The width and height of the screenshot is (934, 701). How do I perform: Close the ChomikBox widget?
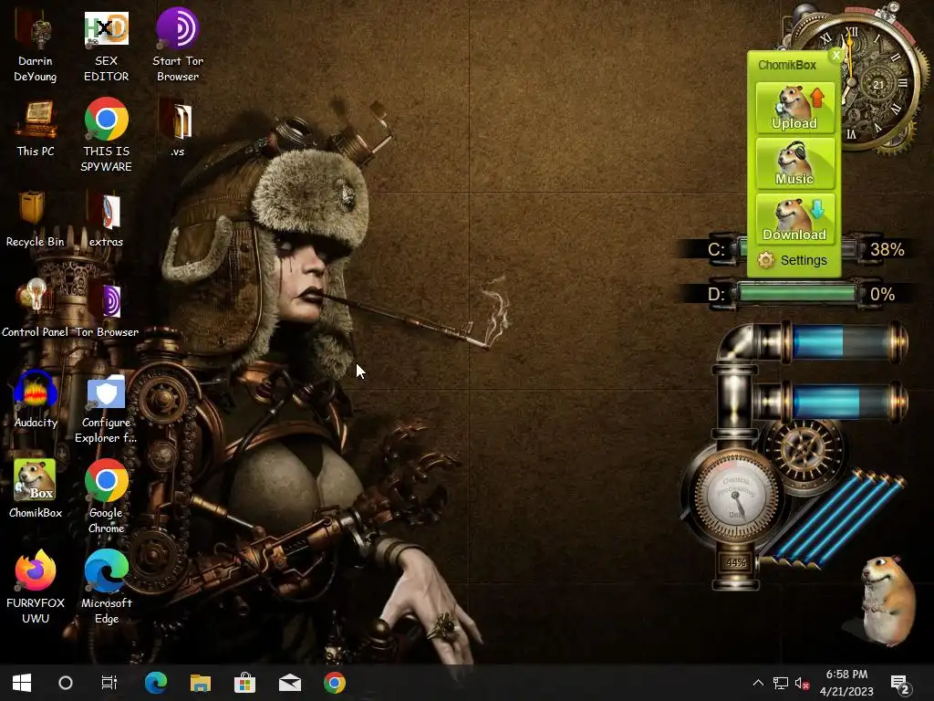[x=835, y=55]
